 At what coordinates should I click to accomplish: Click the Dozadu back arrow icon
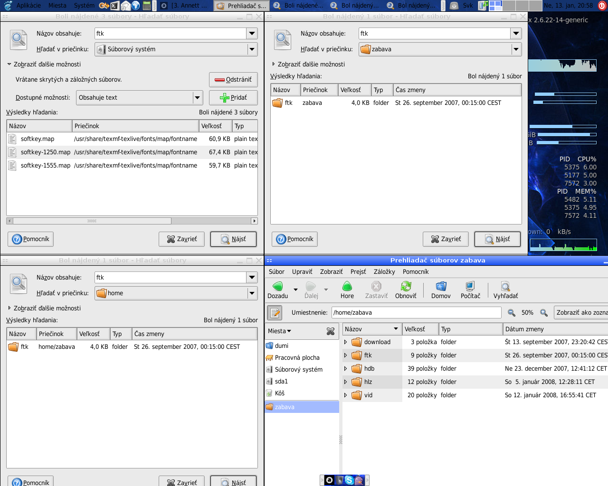[x=278, y=287]
